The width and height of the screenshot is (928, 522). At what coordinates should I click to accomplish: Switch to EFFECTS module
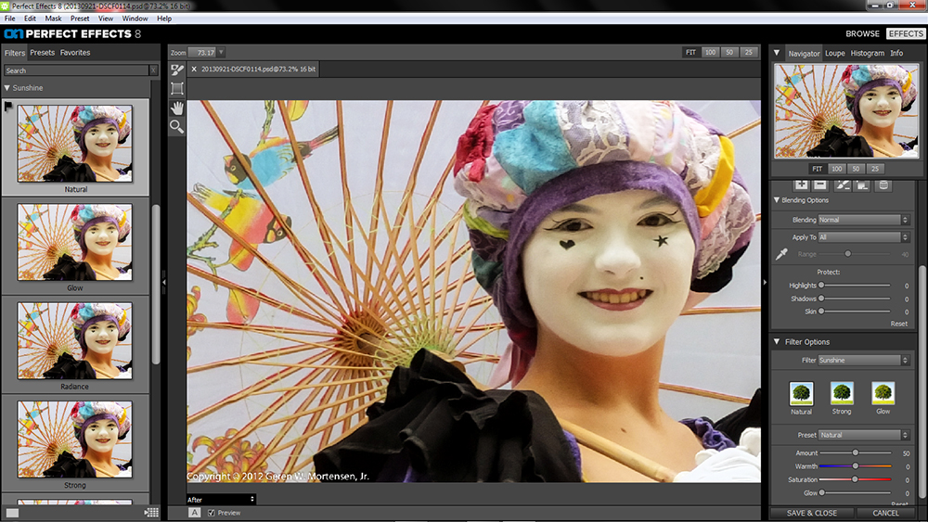[x=905, y=33]
